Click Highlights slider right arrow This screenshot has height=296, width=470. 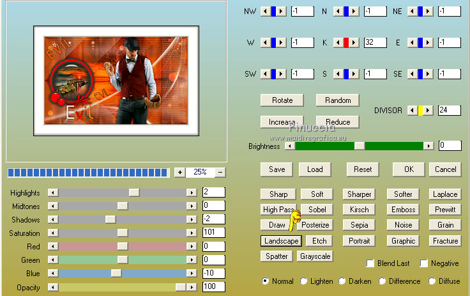click(x=192, y=192)
